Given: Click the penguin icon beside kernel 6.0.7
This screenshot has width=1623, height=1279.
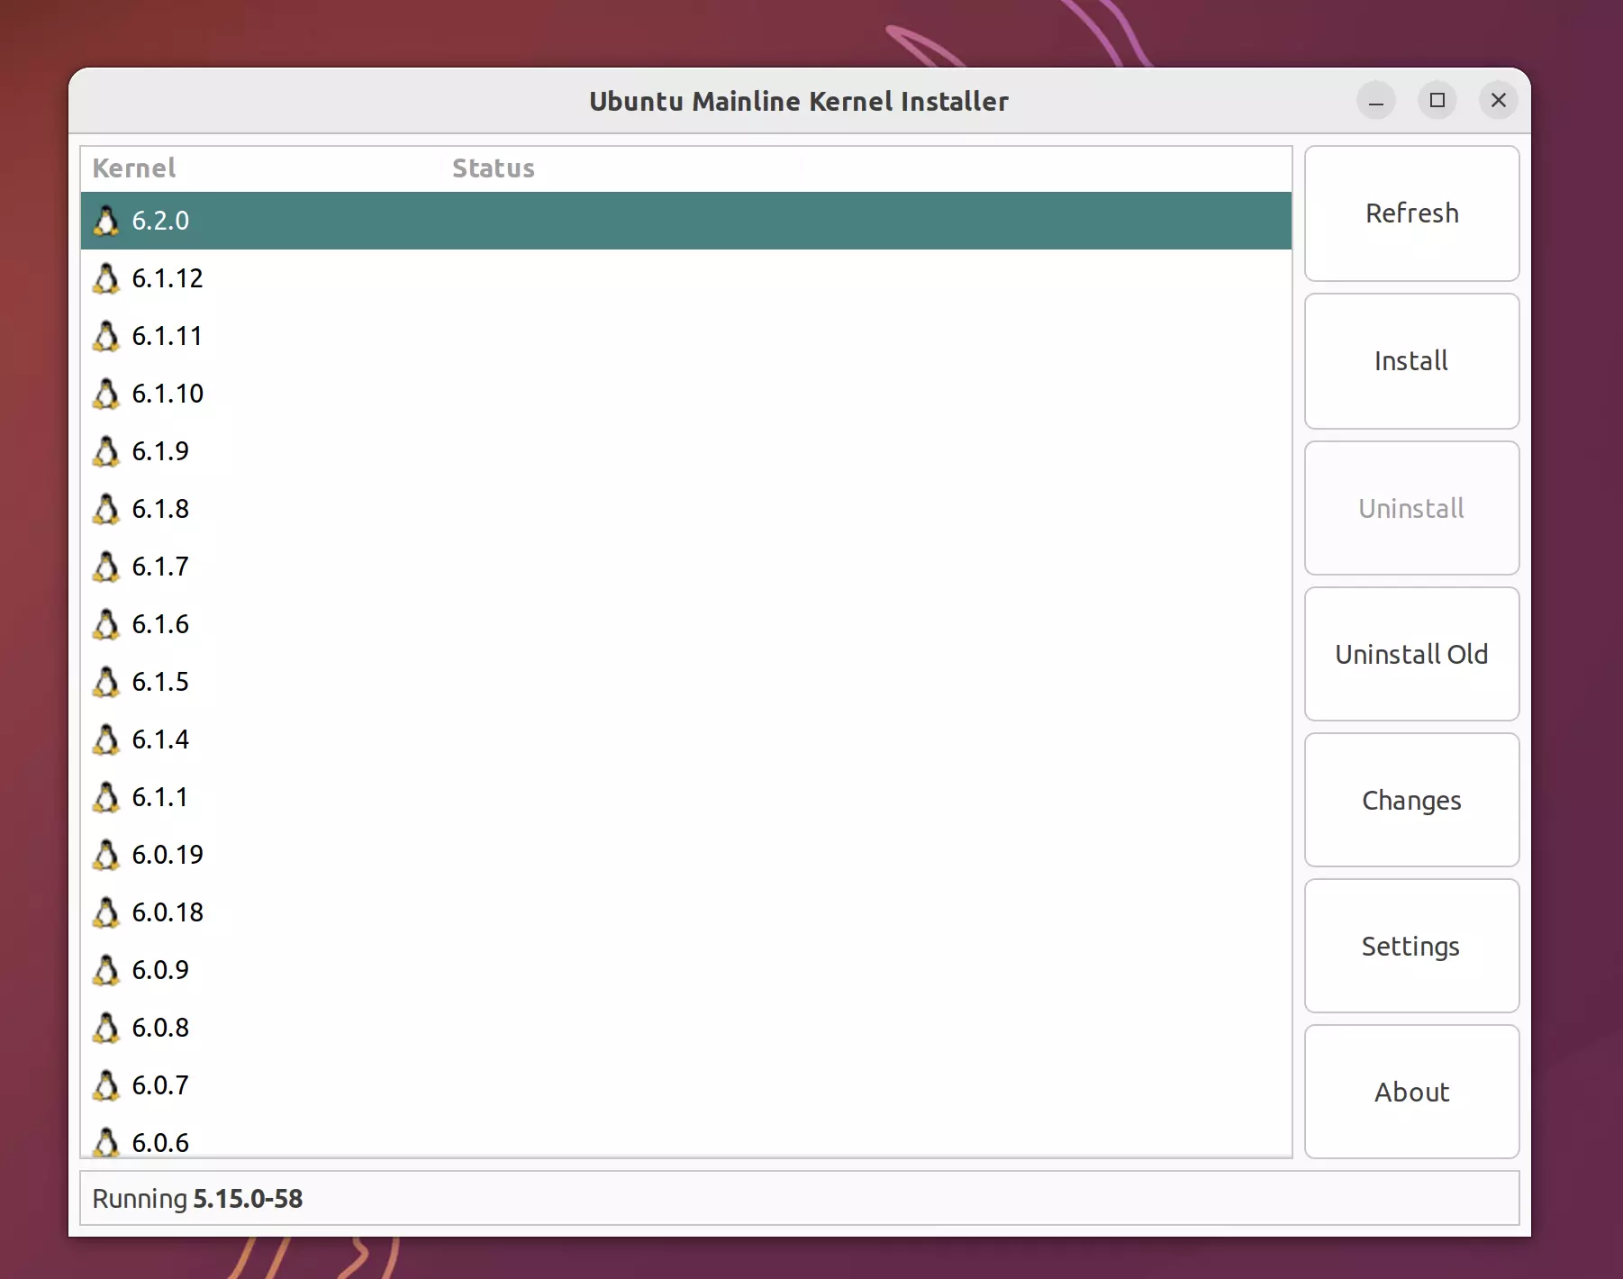Looking at the screenshot, I should coord(106,1085).
